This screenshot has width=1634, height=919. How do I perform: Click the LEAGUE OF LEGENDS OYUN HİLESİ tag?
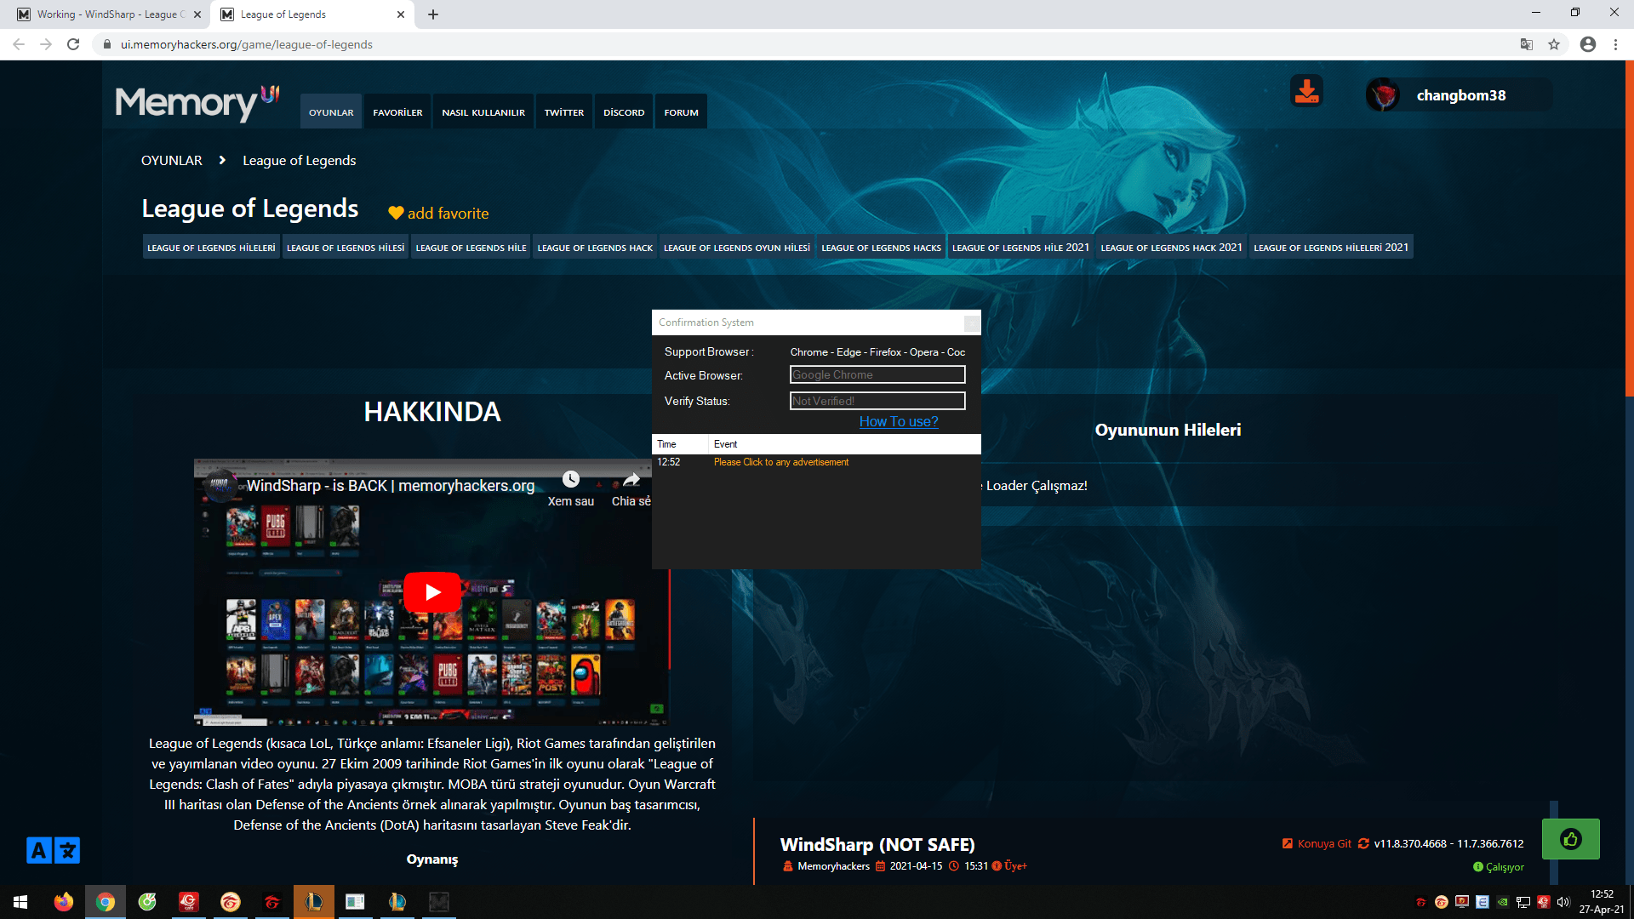(x=737, y=248)
